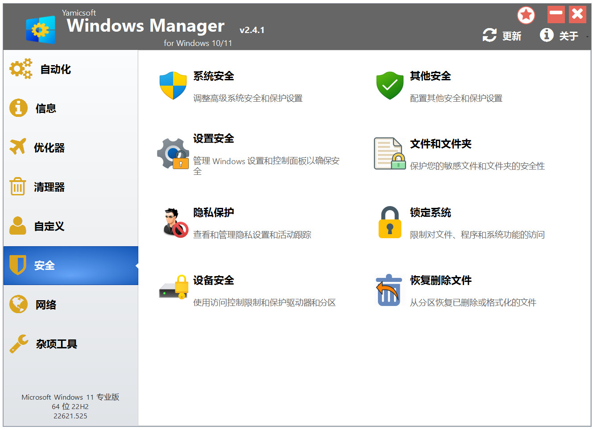This screenshot has height=430, width=593.
Task: Click the Microsoft Windows 11 专业版 text
Action: coord(70,397)
